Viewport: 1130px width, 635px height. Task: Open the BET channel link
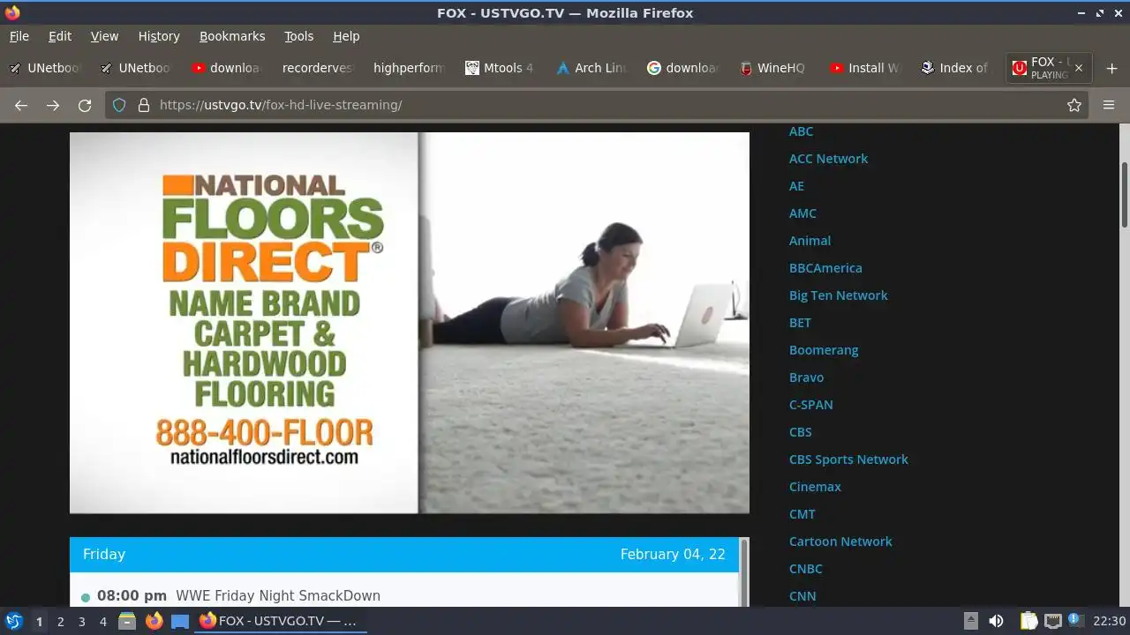pyautogui.click(x=800, y=323)
